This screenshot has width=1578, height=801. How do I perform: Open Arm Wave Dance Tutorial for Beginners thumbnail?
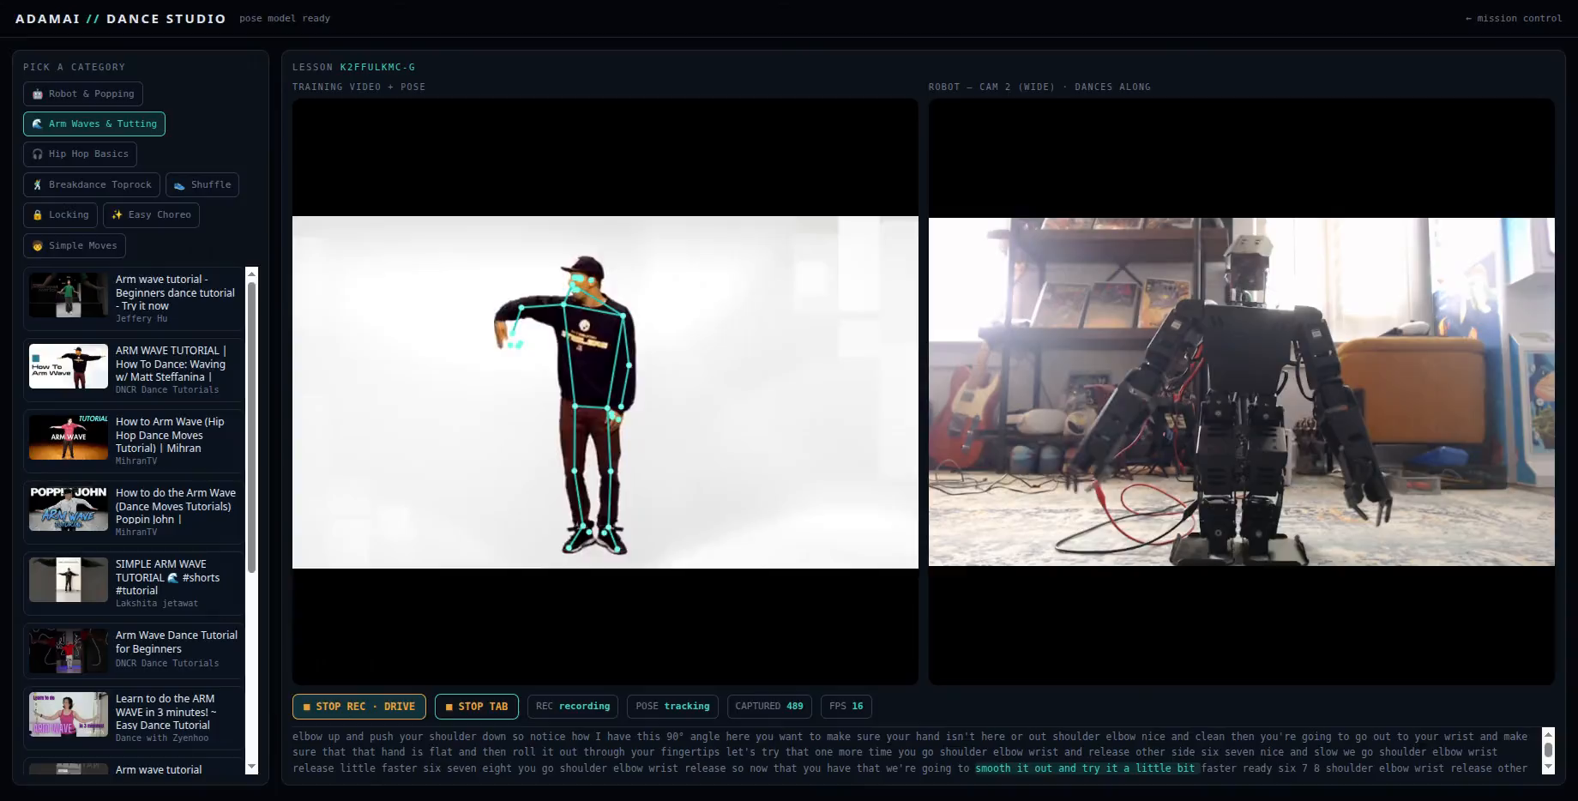[69, 651]
